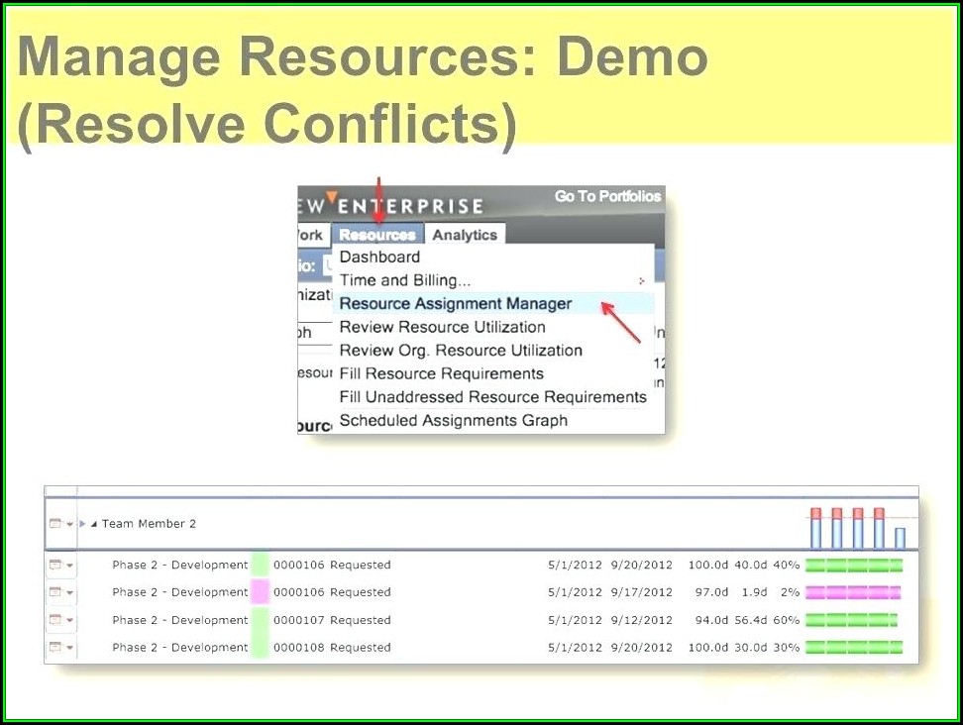Choose Fill Unaddressed Resource Requirements

tap(492, 397)
